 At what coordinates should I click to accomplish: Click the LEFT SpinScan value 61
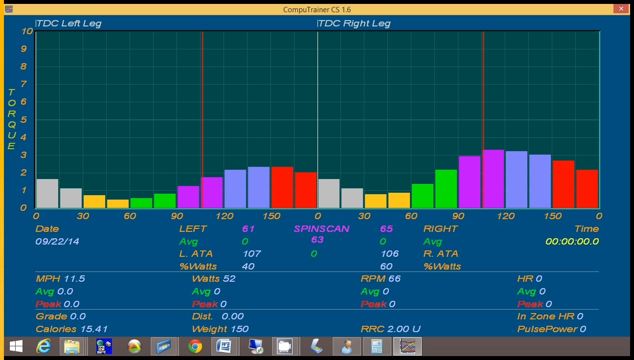tap(249, 229)
